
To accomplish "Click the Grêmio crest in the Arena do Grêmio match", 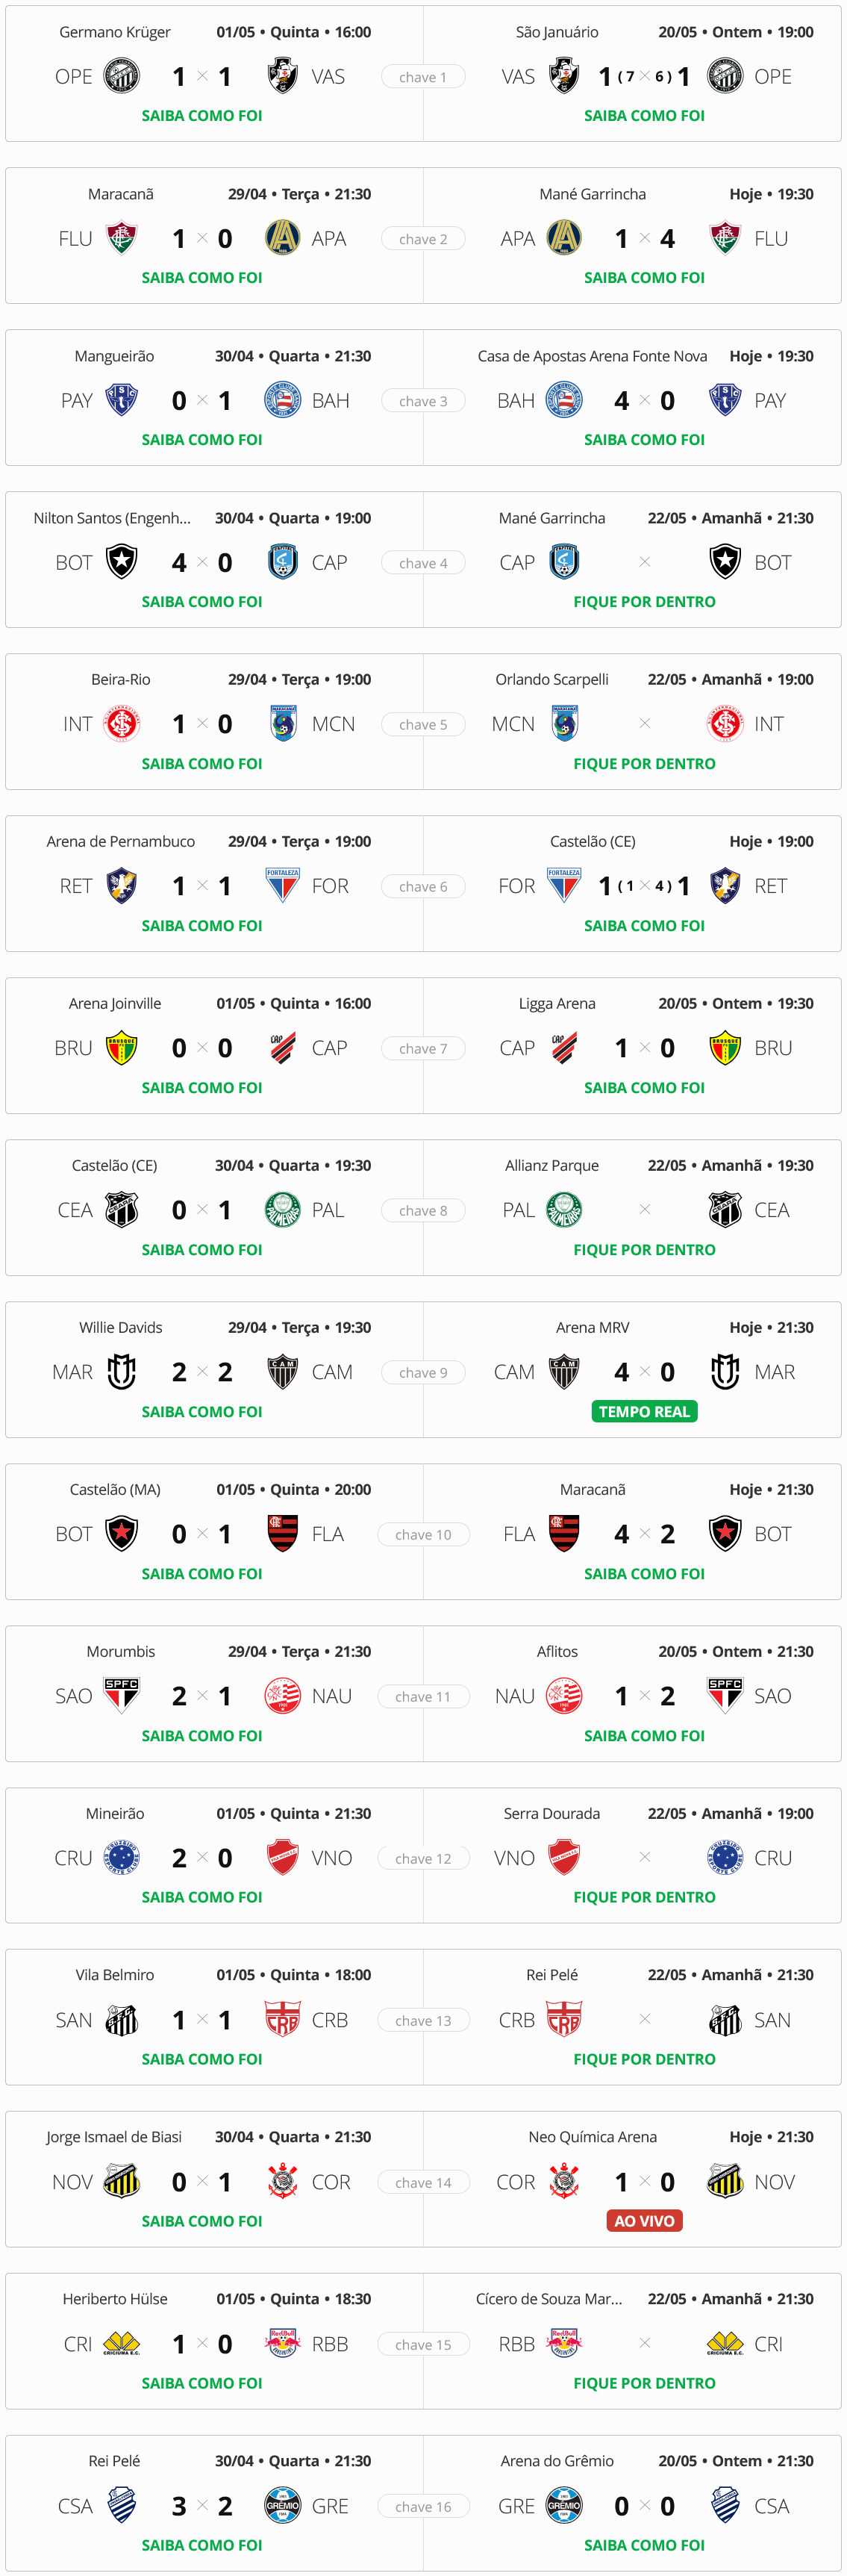I will point(564,2506).
